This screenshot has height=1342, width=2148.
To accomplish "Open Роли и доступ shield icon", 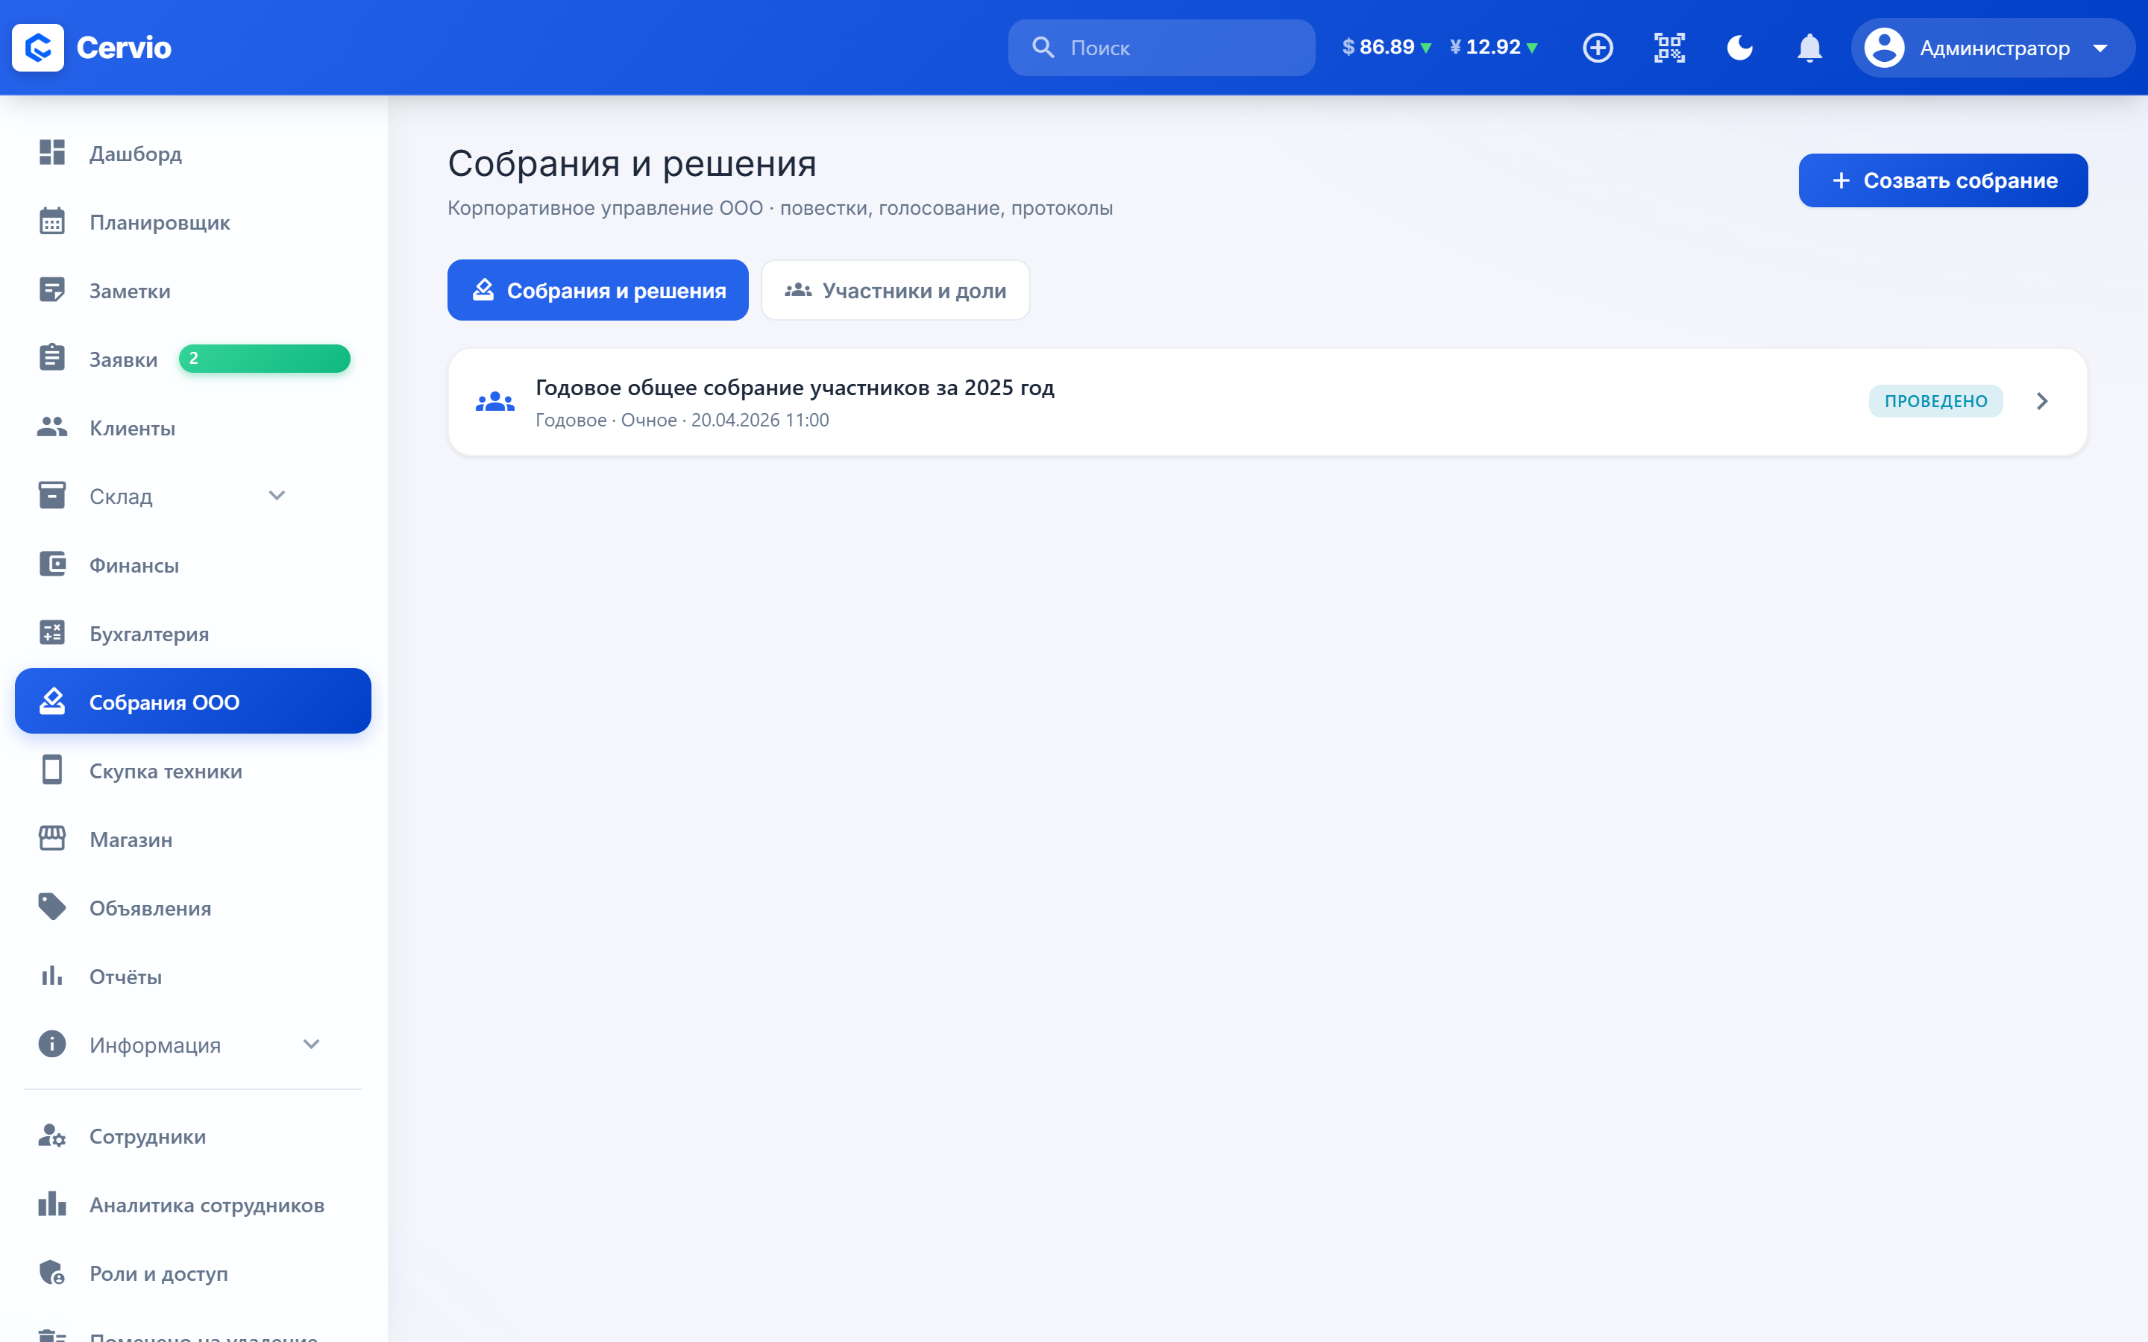I will [x=52, y=1273].
